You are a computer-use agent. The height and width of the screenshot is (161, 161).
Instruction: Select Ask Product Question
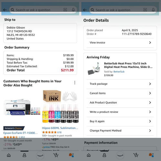click(120, 102)
